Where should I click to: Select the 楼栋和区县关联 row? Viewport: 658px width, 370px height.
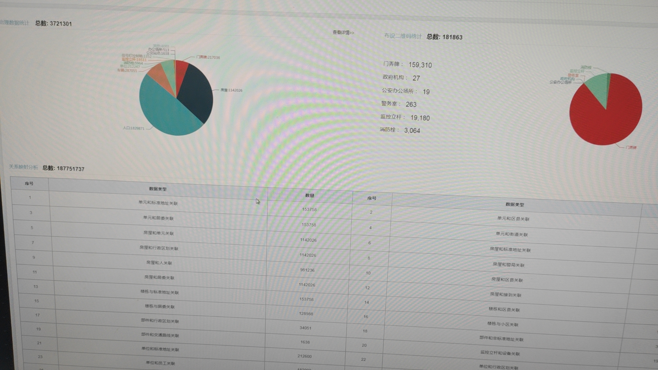pos(504,310)
